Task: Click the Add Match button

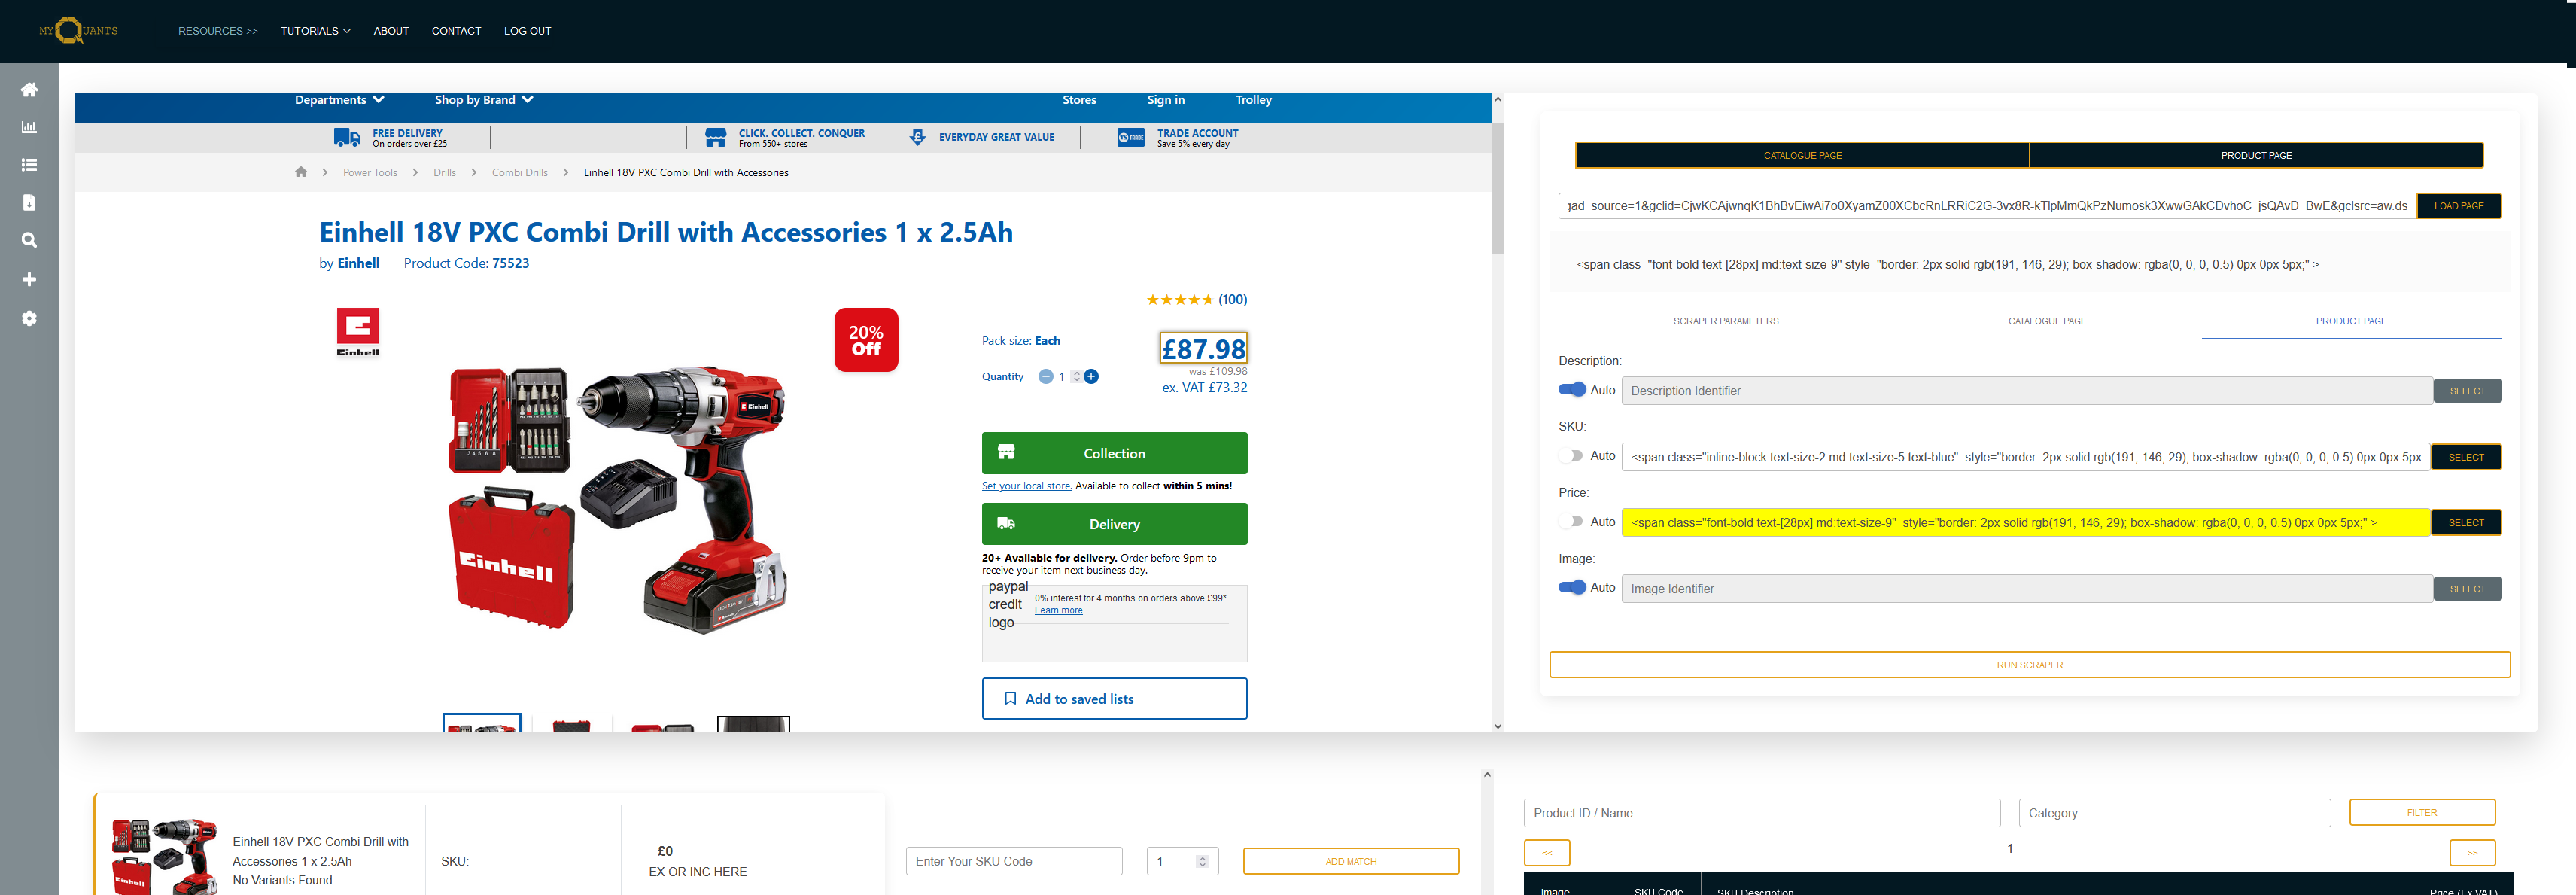Action: (1351, 861)
